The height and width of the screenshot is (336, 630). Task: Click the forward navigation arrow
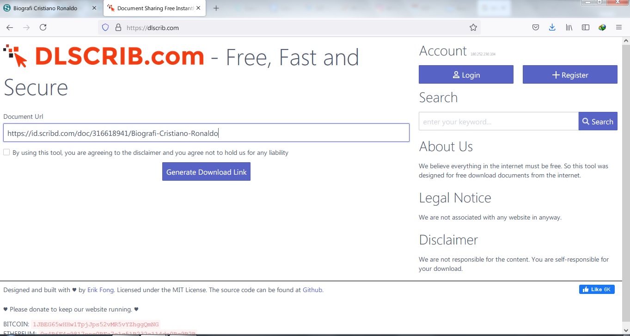coord(26,28)
